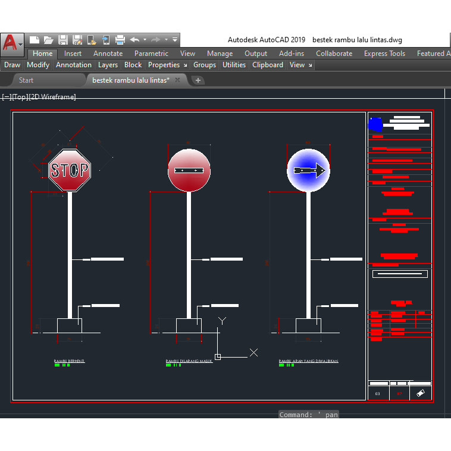This screenshot has height=451, width=451.
Task: Select the blue arrow direction sign
Action: click(x=308, y=170)
